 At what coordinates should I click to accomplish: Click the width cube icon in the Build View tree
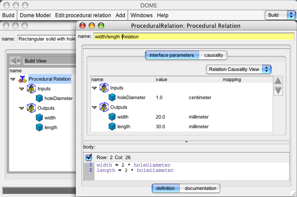coord(39,118)
